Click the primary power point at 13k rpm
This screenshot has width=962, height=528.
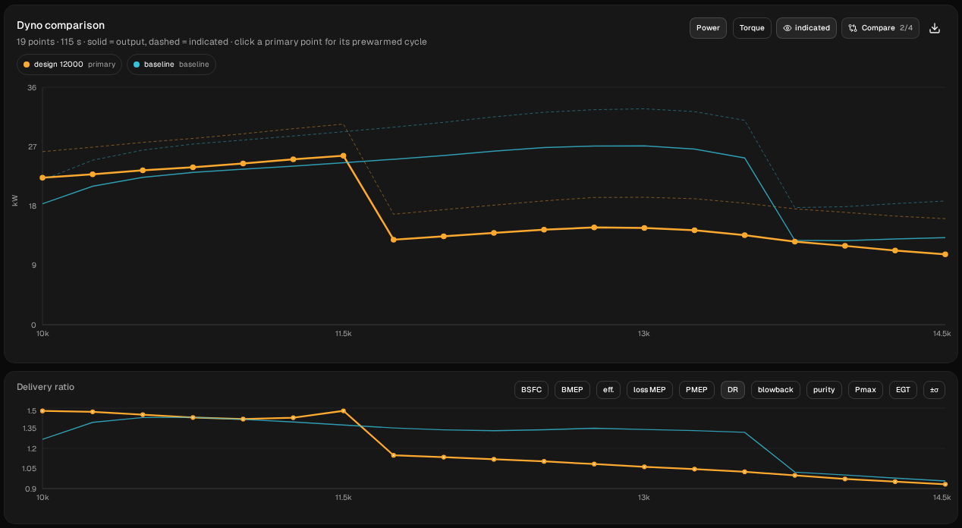(644, 228)
